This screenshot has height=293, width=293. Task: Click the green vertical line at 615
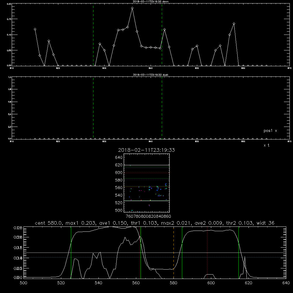tap(239, 253)
